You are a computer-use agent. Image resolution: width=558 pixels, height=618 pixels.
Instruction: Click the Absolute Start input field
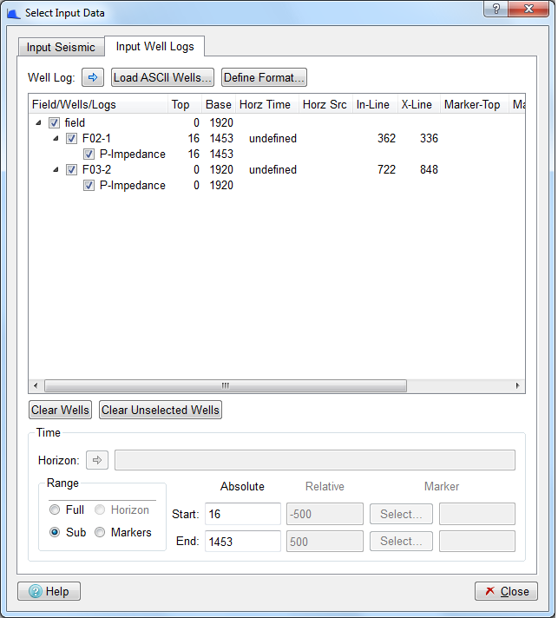pyautogui.click(x=243, y=514)
